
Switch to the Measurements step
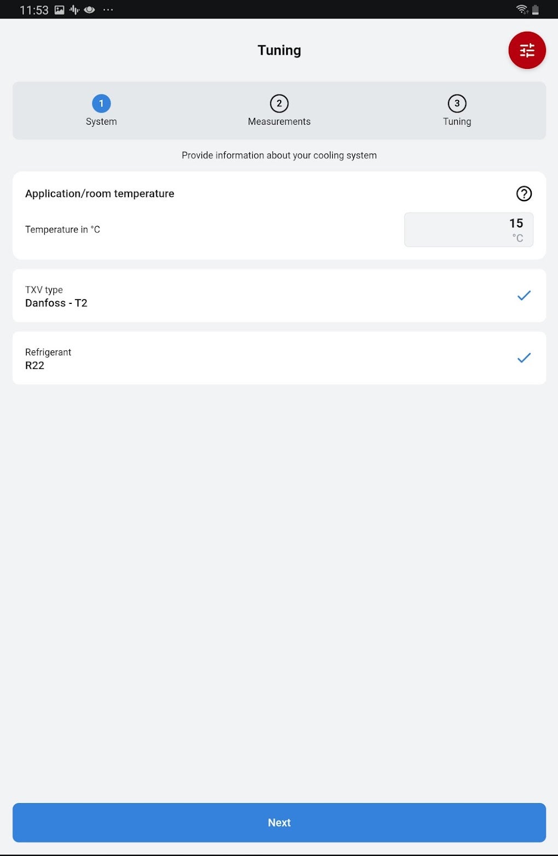point(279,121)
